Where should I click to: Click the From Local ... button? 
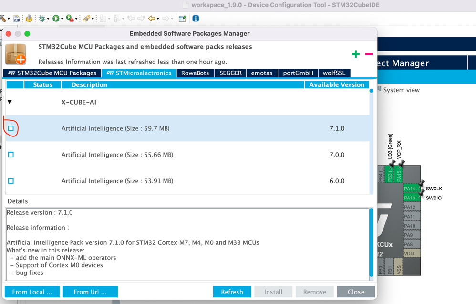pyautogui.click(x=32, y=292)
